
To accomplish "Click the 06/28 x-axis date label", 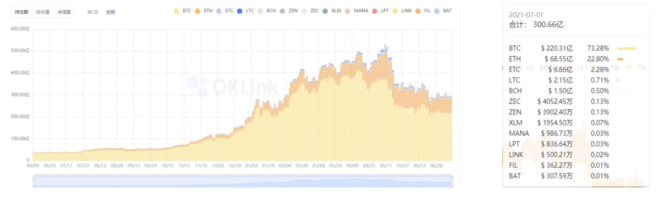I will point(436,166).
